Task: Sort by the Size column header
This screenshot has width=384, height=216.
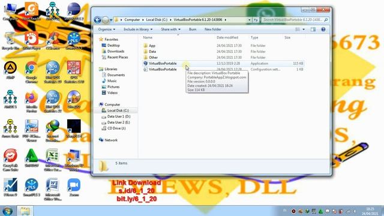Action: tap(287, 37)
